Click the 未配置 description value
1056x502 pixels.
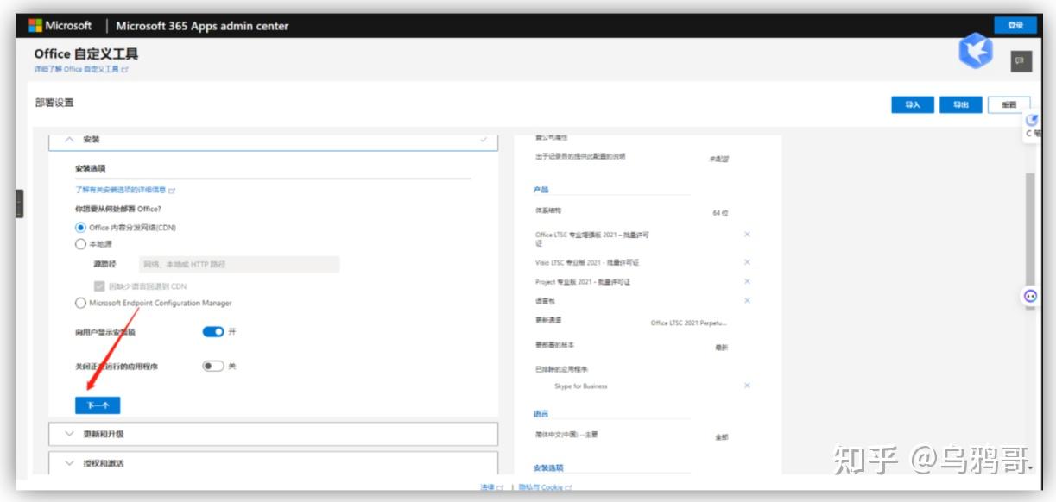[719, 160]
